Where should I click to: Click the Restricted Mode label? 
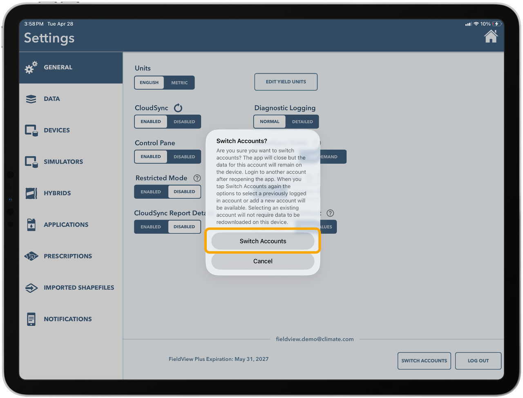pyautogui.click(x=161, y=178)
